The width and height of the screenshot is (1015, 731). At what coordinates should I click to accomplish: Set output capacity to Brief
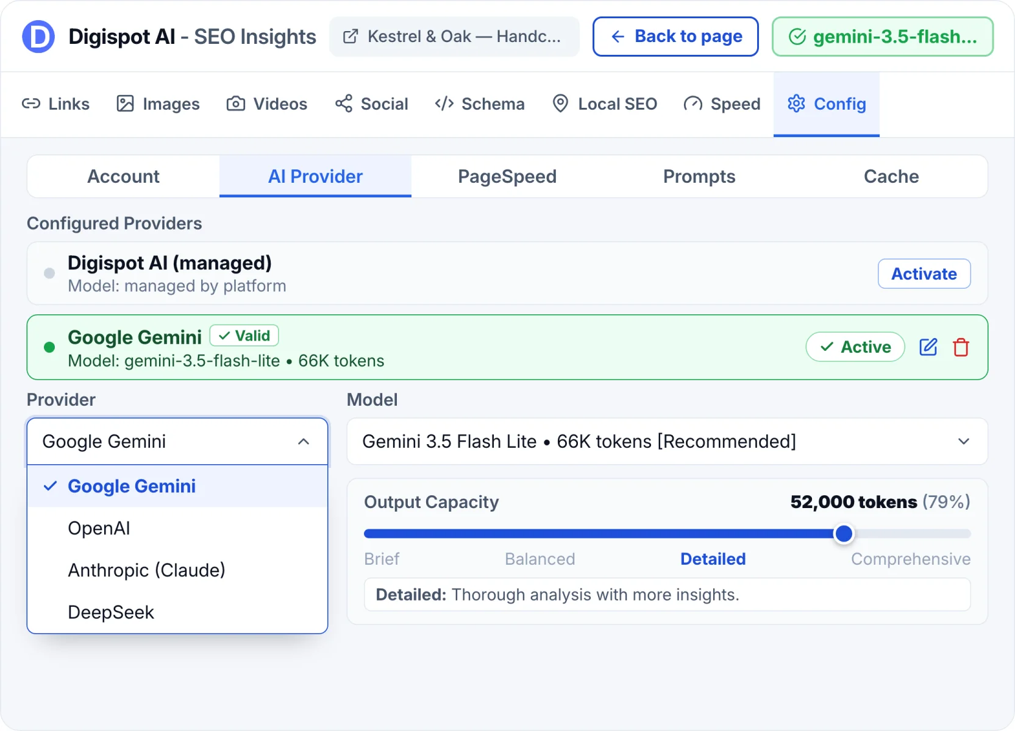pos(382,559)
